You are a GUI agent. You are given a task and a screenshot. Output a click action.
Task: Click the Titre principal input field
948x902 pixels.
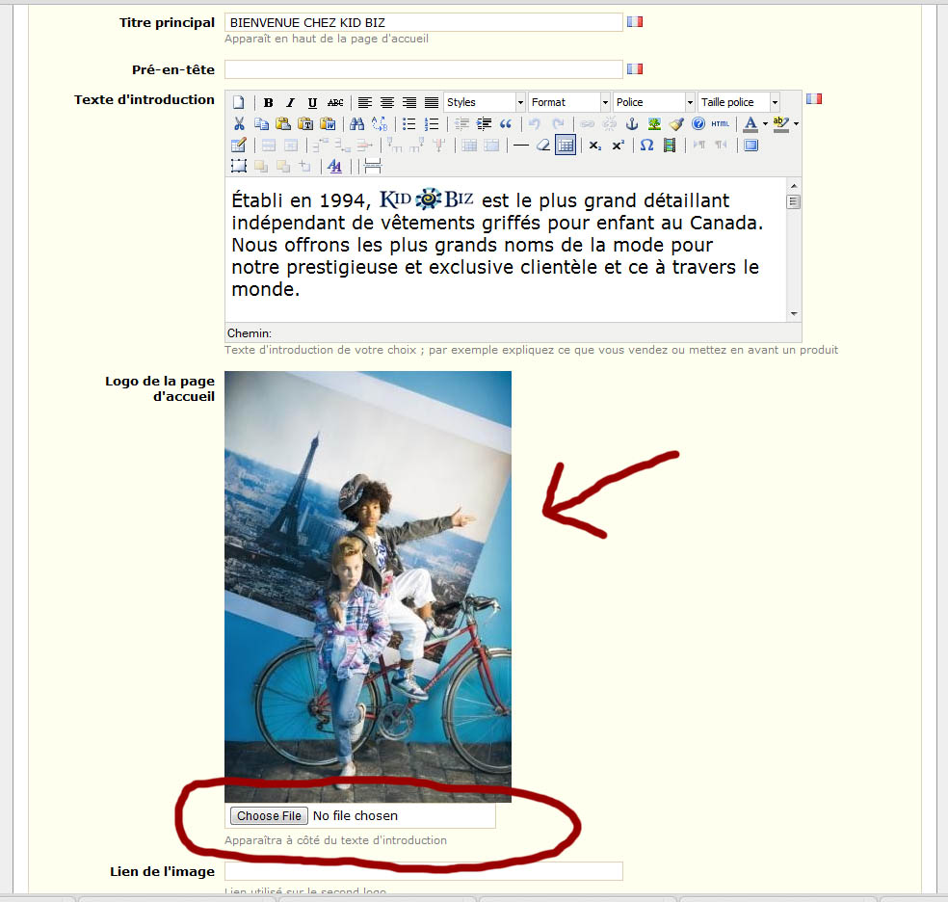pyautogui.click(x=423, y=22)
